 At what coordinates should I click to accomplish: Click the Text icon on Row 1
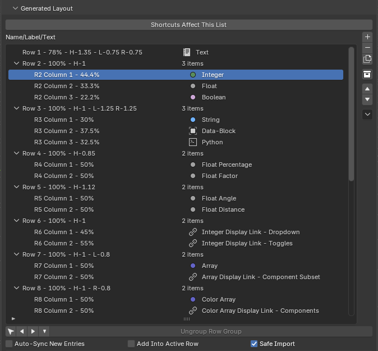click(x=187, y=52)
